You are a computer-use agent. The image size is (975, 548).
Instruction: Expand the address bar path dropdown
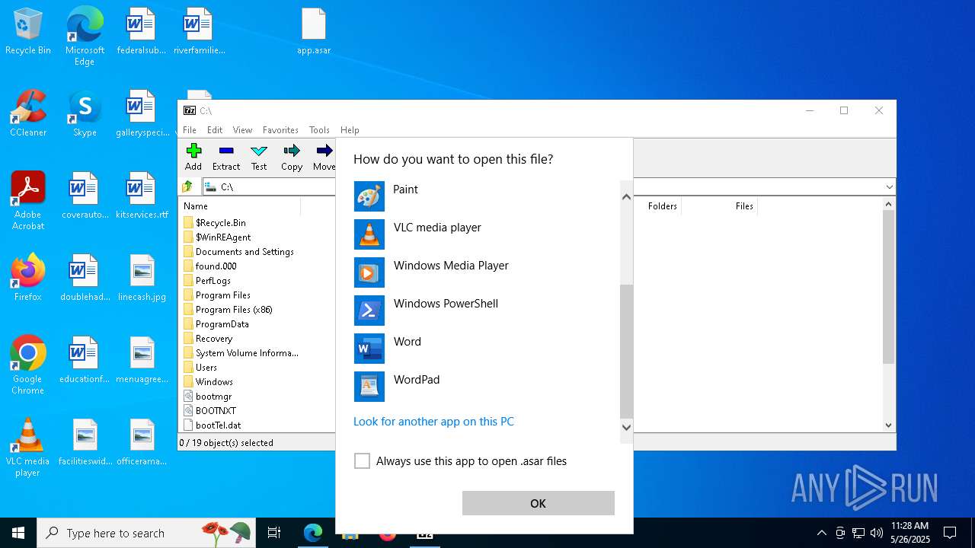point(889,186)
